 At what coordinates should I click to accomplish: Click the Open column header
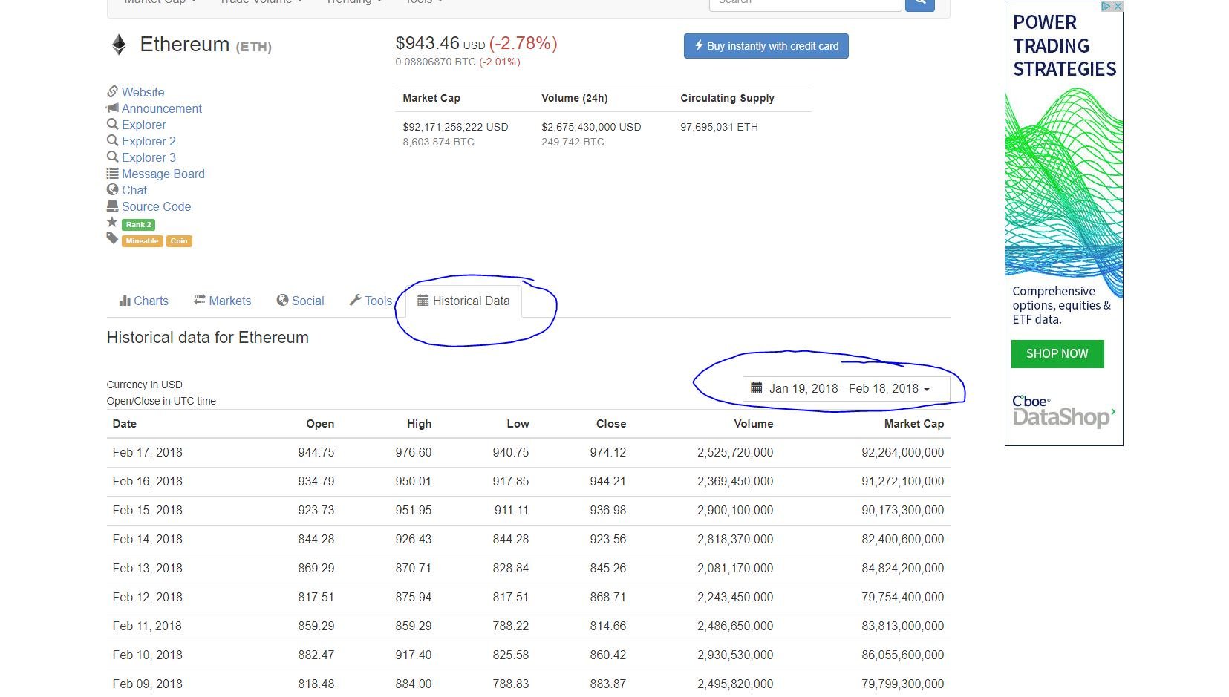320,424
